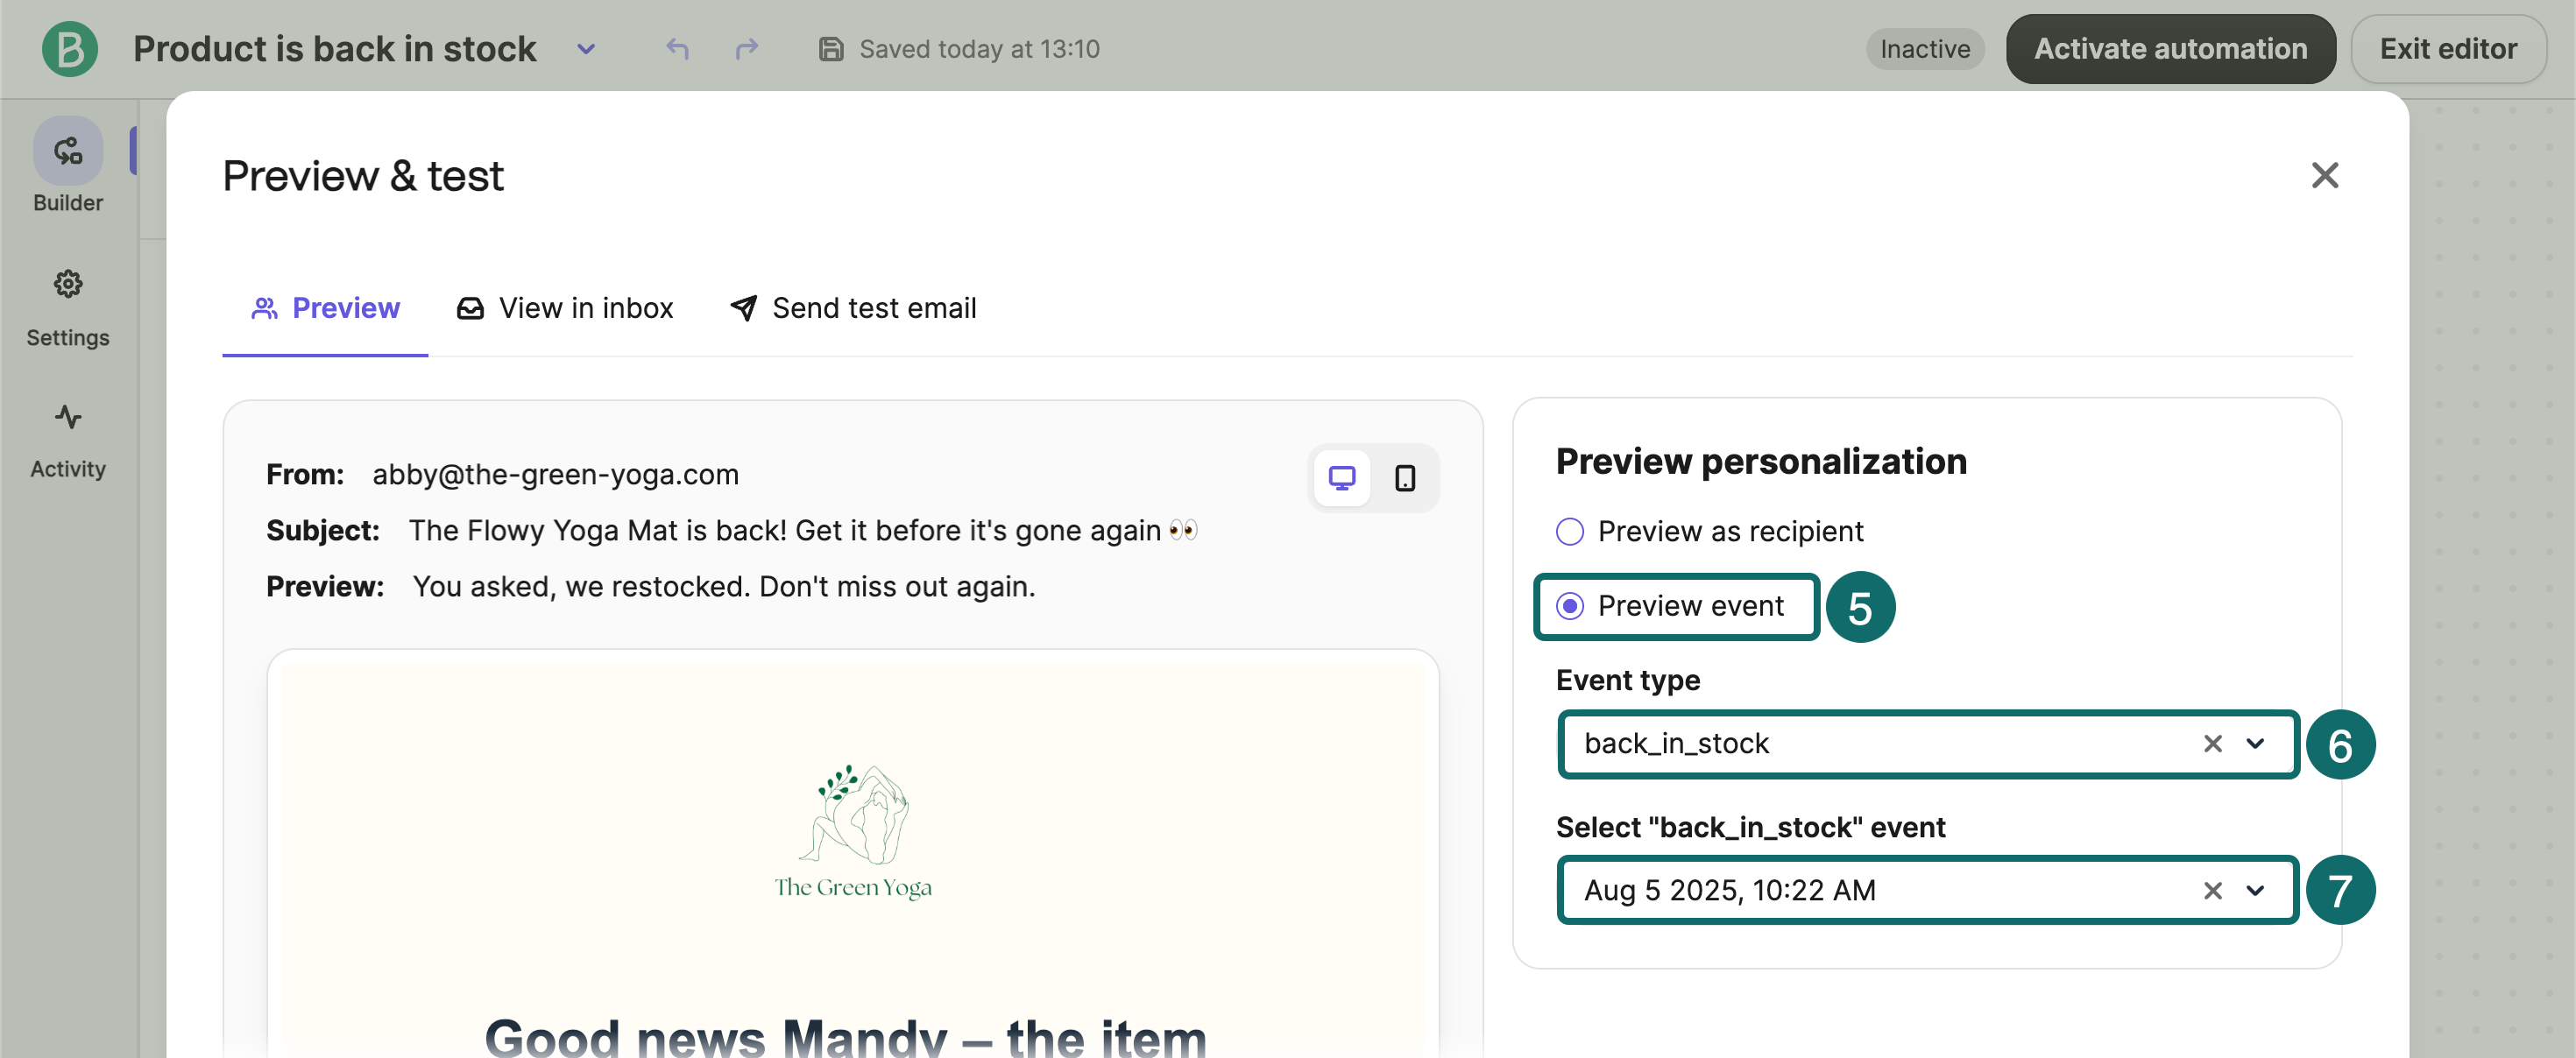This screenshot has height=1058, width=2576.
Task: Open the back_in_stock event date dropdown
Action: (x=2257, y=890)
